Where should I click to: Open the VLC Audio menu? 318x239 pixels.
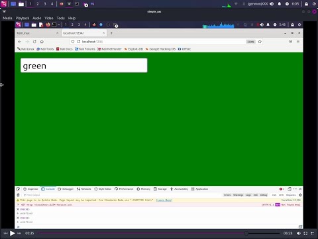[x=37, y=18]
